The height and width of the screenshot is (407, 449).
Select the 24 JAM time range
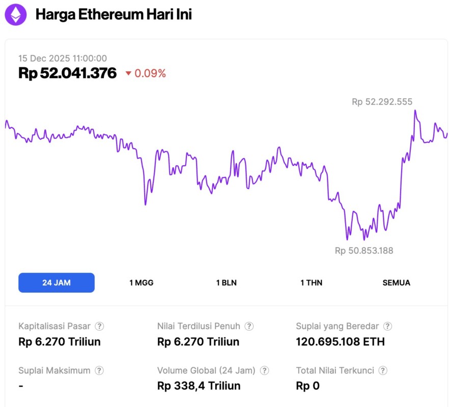(x=57, y=283)
